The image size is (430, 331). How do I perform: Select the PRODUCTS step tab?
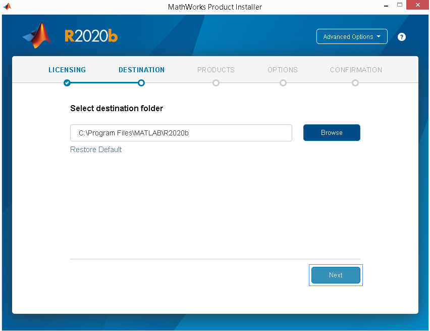tap(216, 70)
